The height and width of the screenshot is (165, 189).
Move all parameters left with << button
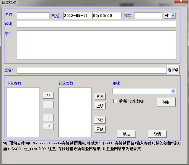(x=48, y=126)
